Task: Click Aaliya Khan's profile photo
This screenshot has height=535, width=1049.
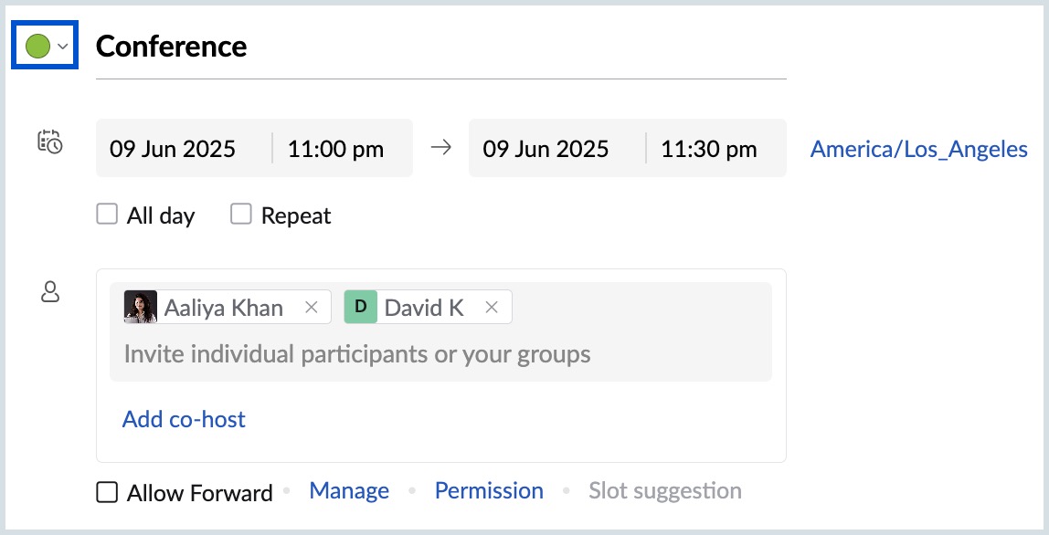Action: [x=141, y=307]
